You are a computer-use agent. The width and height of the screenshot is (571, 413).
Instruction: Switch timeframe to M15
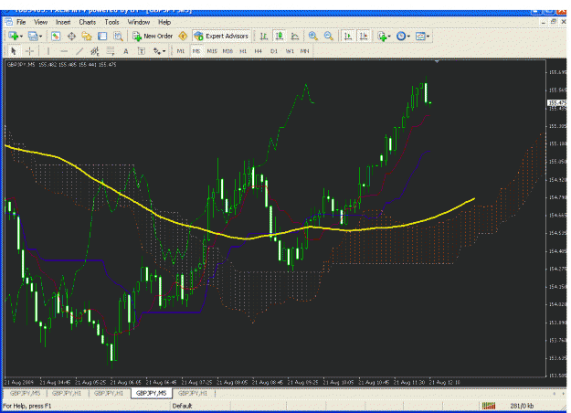(x=212, y=51)
